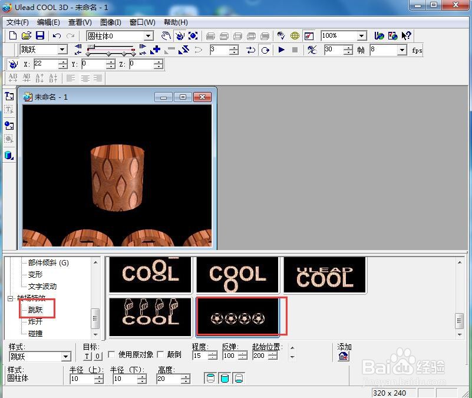Image resolution: width=472 pixels, height=398 pixels.
Task: Click the help pointer question mark icon
Action: tap(407, 35)
